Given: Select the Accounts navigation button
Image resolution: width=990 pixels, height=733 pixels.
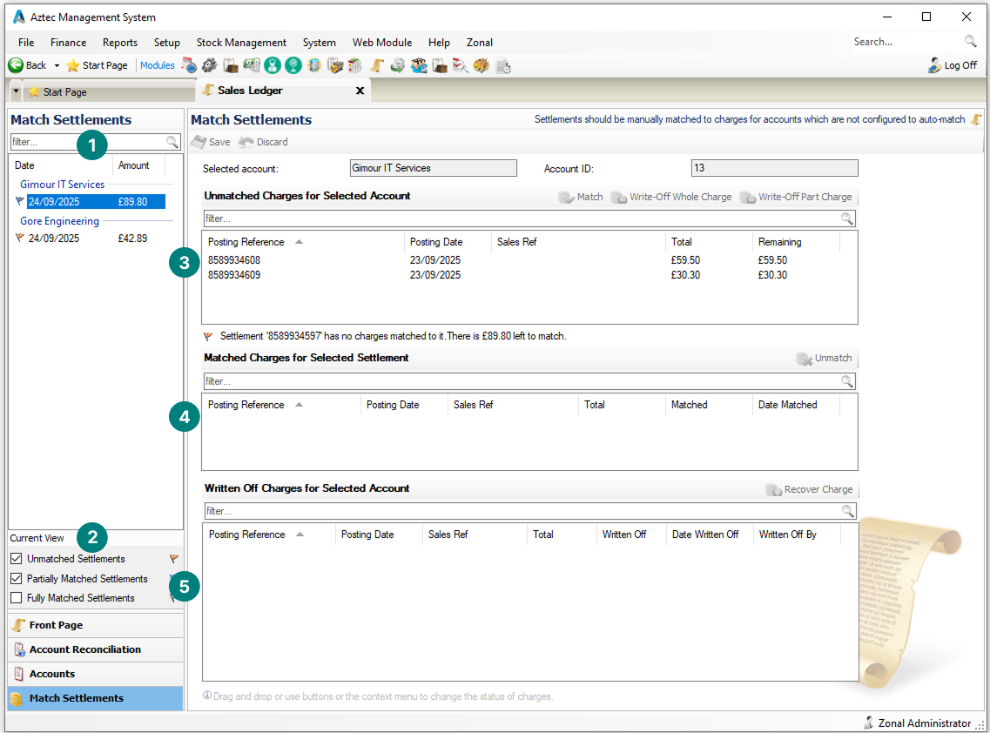Looking at the screenshot, I should [x=51, y=674].
